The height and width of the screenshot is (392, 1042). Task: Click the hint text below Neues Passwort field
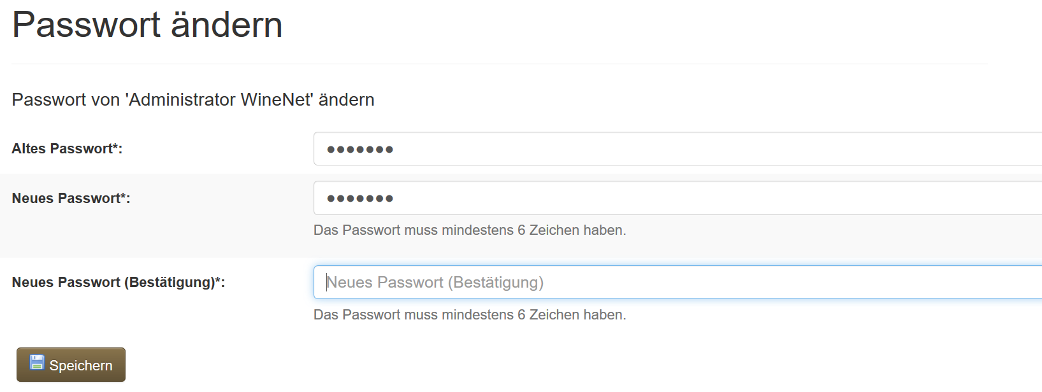tap(470, 230)
